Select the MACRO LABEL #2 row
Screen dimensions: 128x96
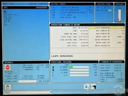click(106, 42)
